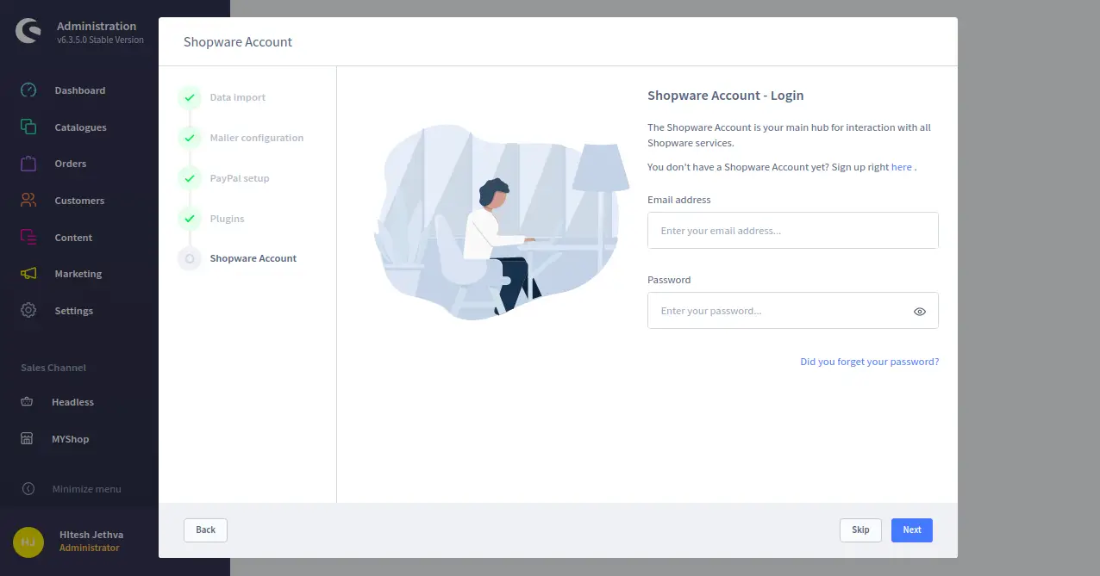Click the Shopware Account modal title
The image size is (1100, 576).
click(x=238, y=41)
